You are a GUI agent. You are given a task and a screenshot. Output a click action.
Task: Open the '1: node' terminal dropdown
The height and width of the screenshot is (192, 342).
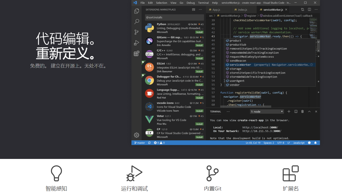click(267, 111)
